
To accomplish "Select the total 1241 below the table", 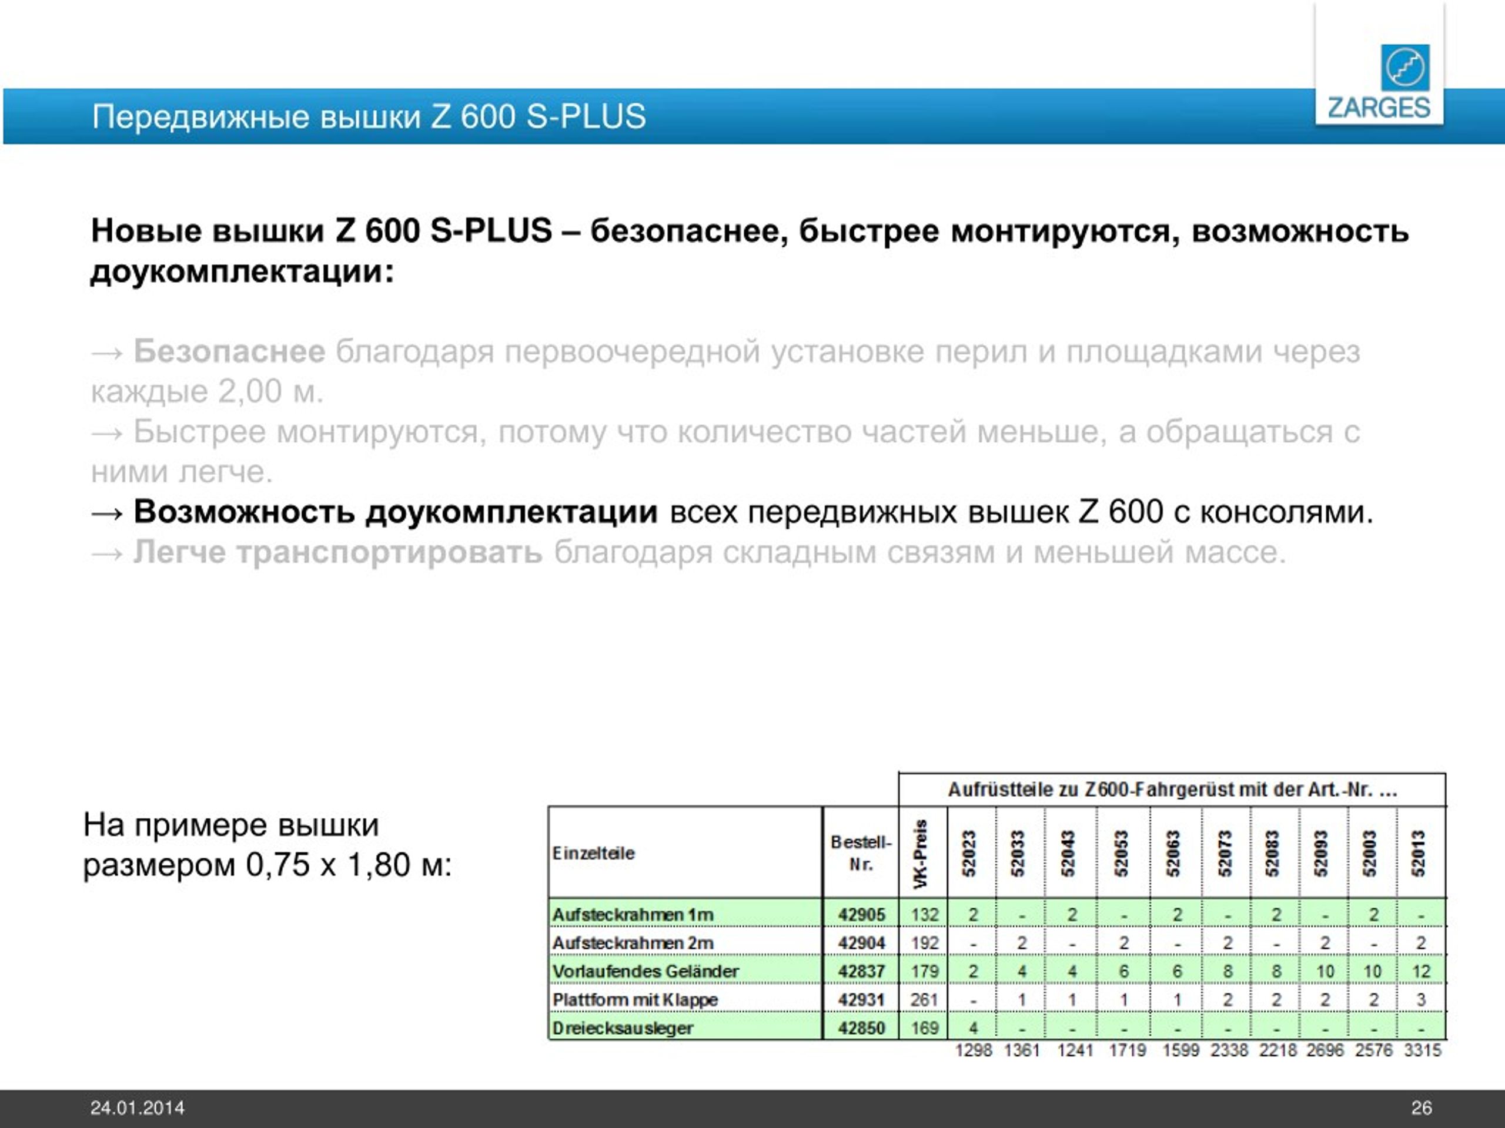I will pyautogui.click(x=1075, y=1050).
